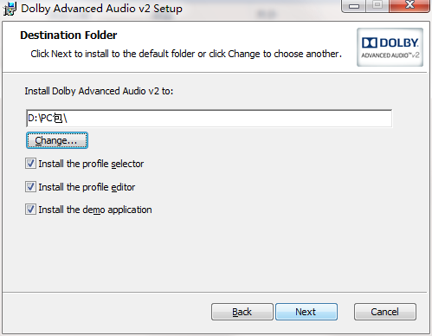Viewport: 432px width, 336px height.
Task: Continue with the Next button
Action: point(306,312)
